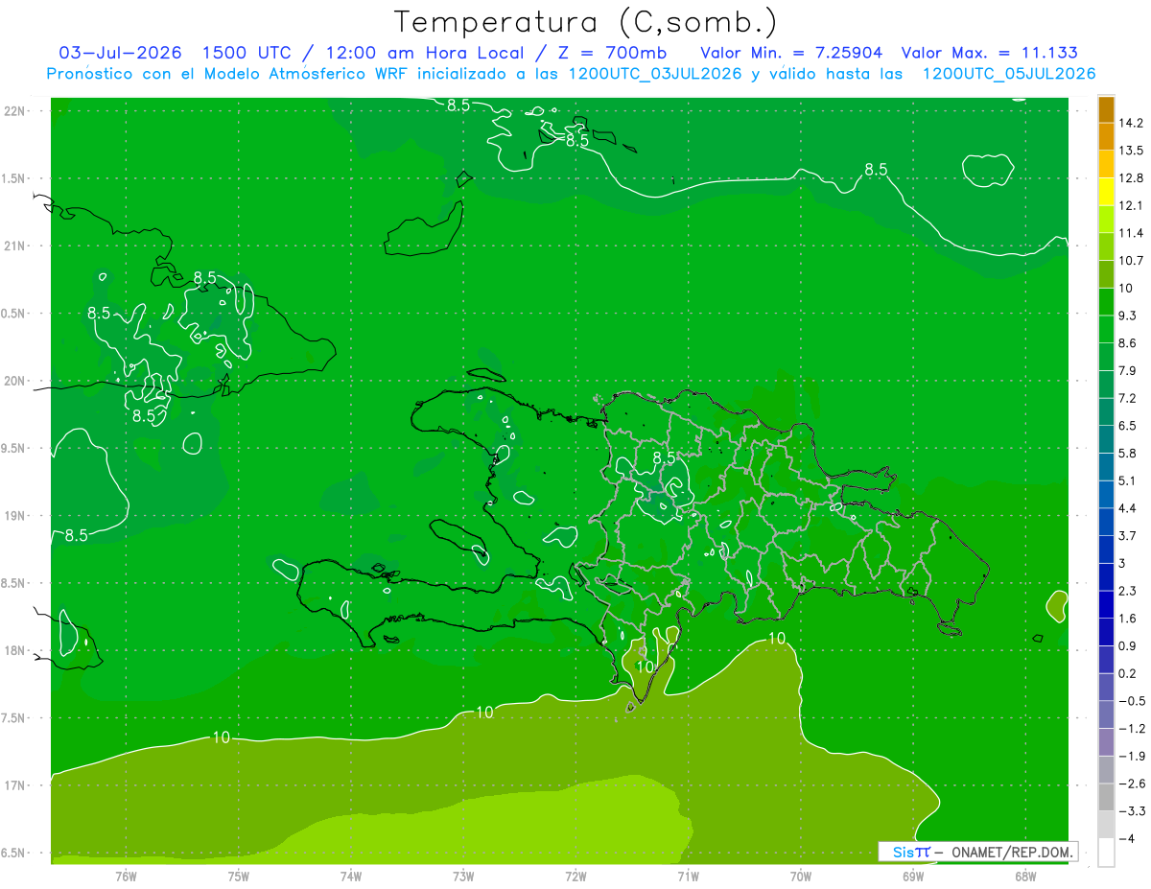Click the "71W" longitude axis label
The image size is (1151, 889).
[688, 877]
